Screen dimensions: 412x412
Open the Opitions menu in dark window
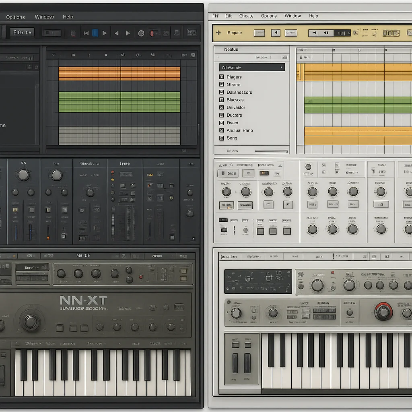coord(15,17)
